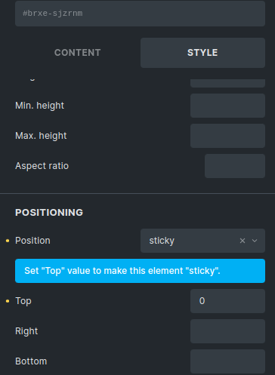Click into the Max. height input
Viewport: 275px width, 375px height.
pyautogui.click(x=227, y=136)
